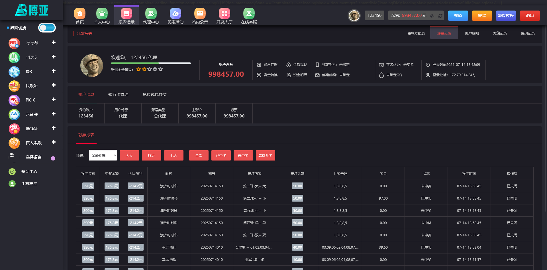
Task: Click the account security star rating
Action: [150, 69]
